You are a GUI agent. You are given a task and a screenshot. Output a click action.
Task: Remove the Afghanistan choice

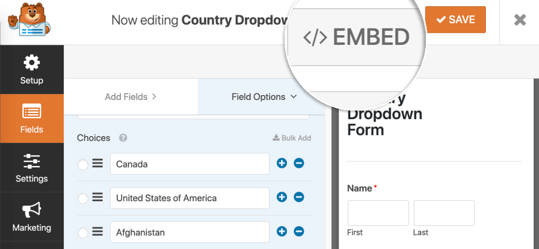299,232
